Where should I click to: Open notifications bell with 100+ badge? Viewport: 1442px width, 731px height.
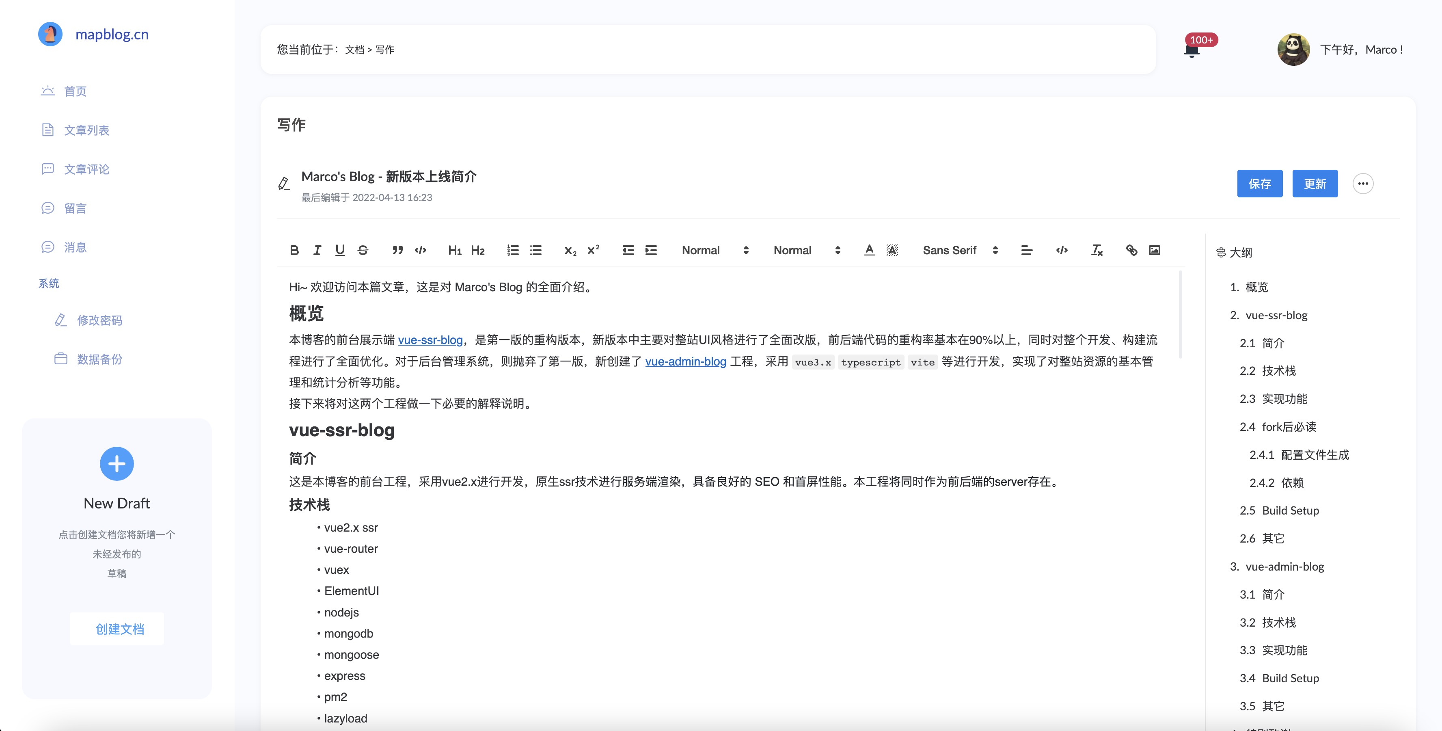pos(1192,51)
